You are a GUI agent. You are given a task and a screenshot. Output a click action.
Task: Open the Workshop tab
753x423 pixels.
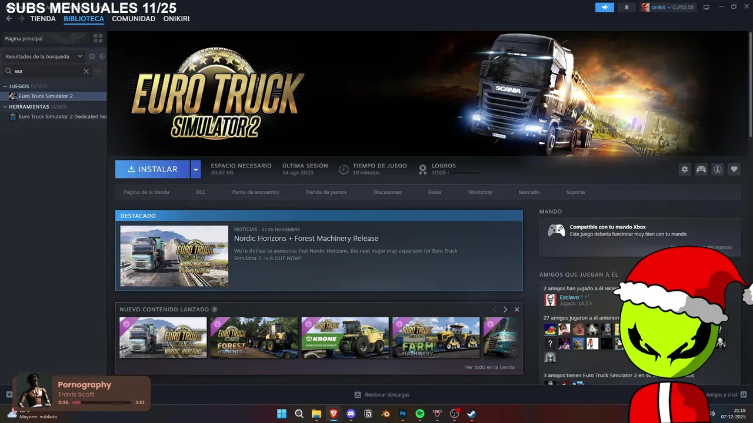480,192
